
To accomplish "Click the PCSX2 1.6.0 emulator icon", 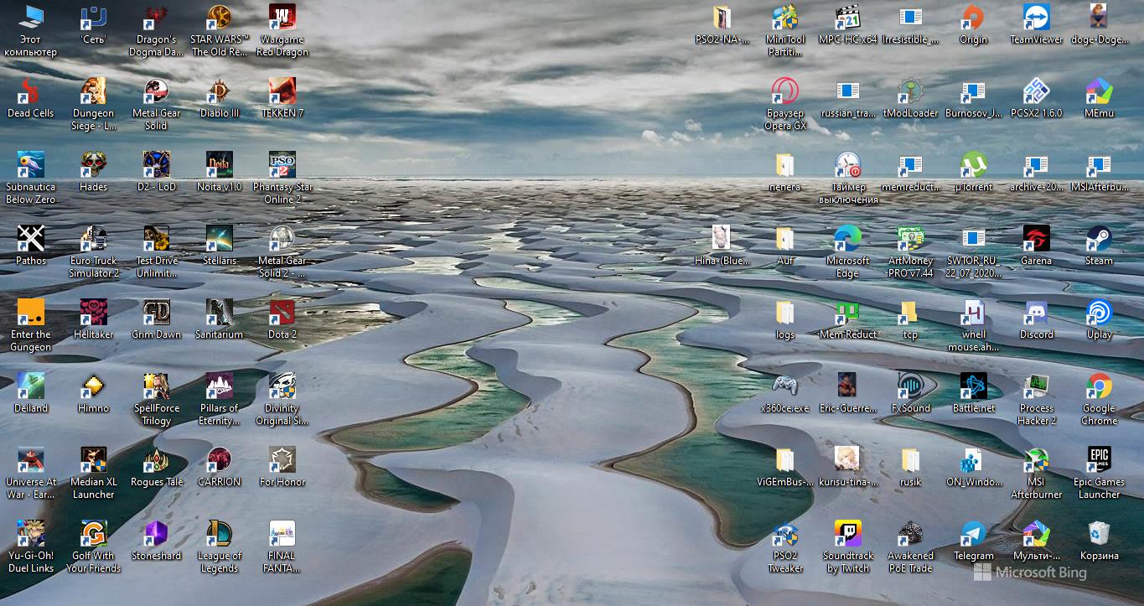I will (x=1037, y=98).
